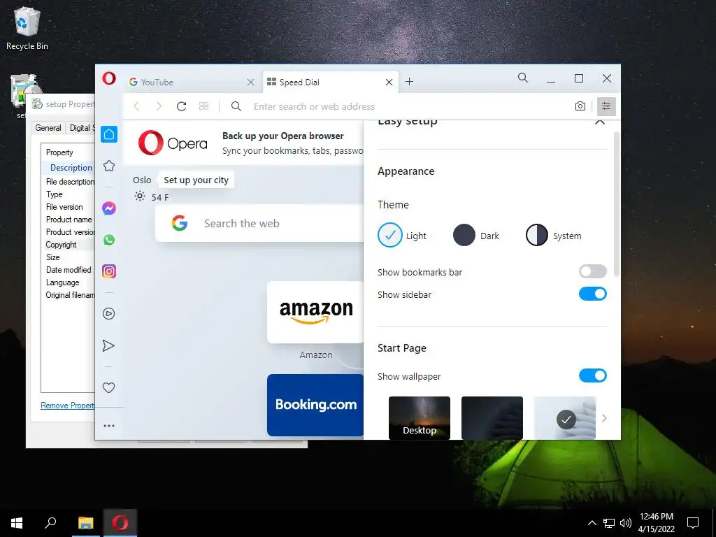
Task: Open My Flow arrow in sidebar
Action: click(x=108, y=345)
